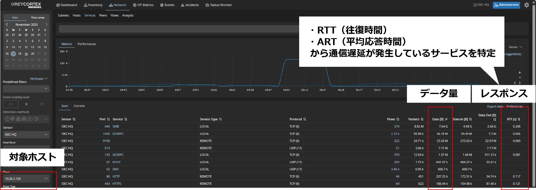Screen dimensions: 536x190
Task: Open the Detection methods dropdown
Action: [26, 119]
